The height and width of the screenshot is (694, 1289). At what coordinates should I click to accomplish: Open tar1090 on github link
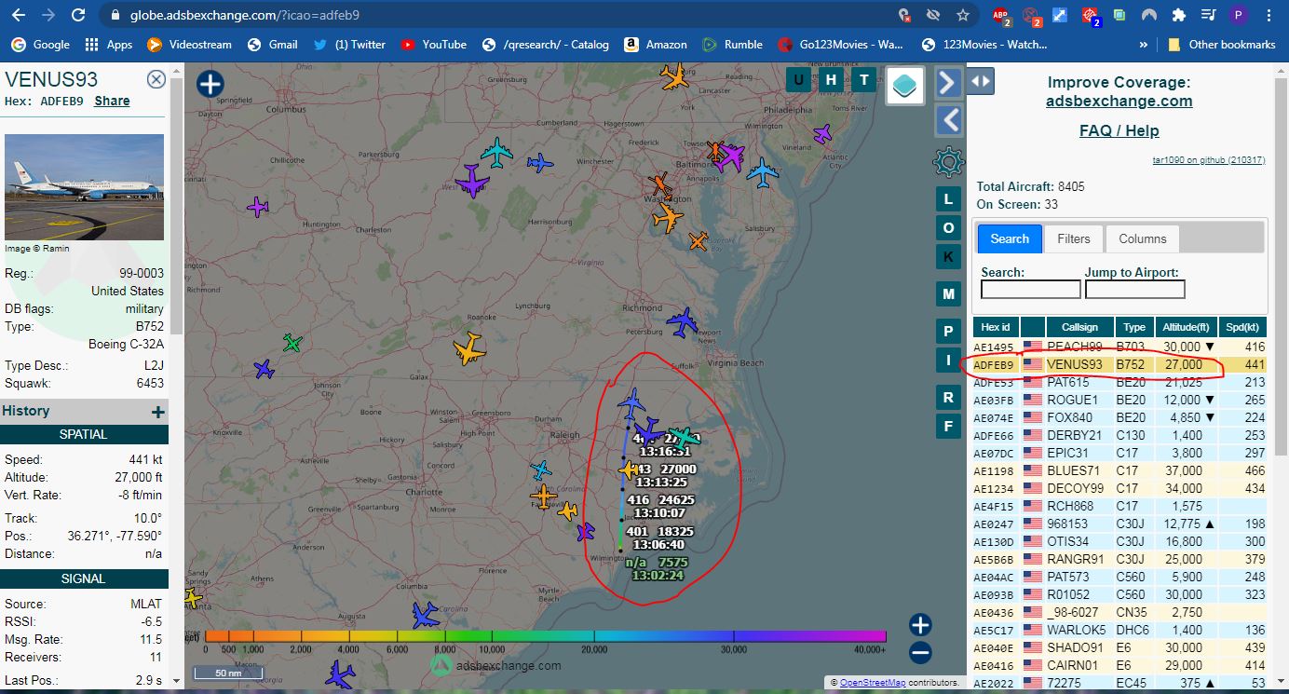(x=1209, y=160)
